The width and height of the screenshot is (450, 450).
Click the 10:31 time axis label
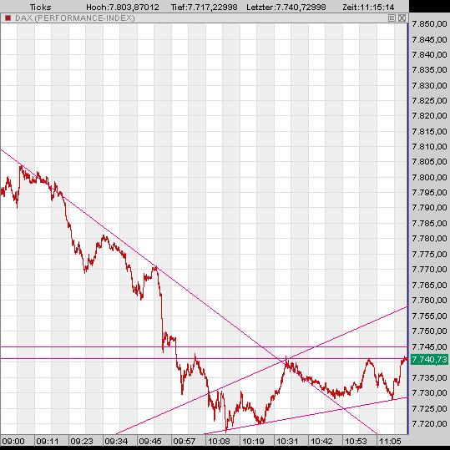287,441
